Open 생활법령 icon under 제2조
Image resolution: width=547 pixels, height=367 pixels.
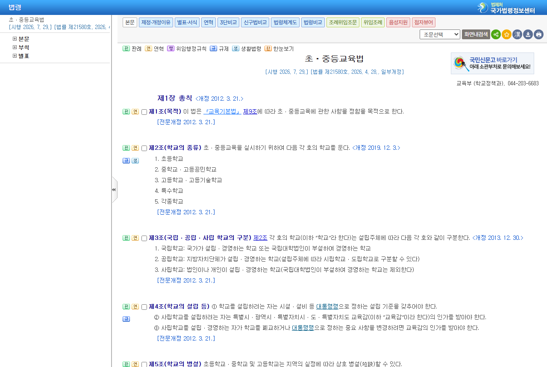click(135, 161)
